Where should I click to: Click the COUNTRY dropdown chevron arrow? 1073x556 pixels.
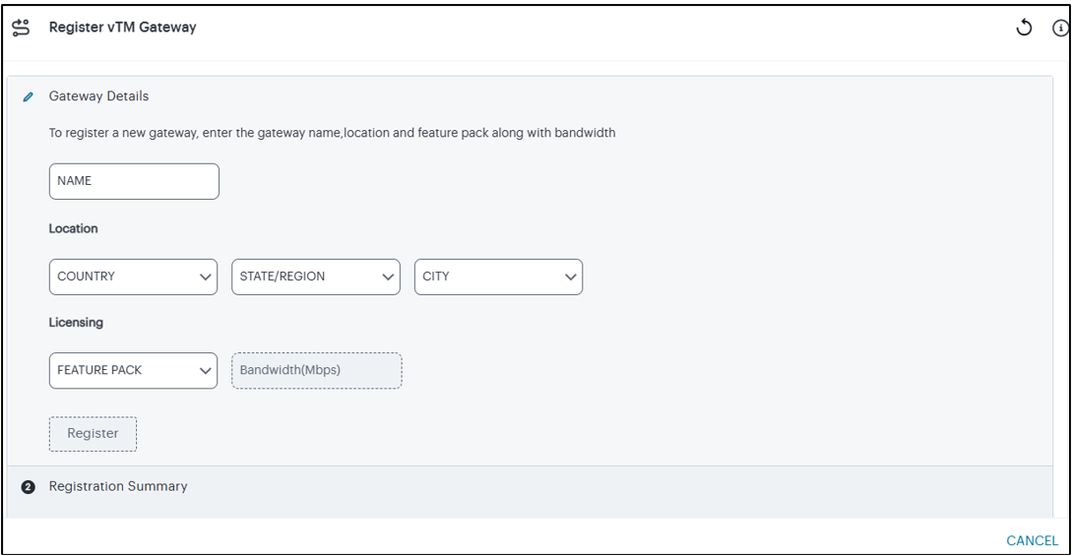[x=205, y=278]
